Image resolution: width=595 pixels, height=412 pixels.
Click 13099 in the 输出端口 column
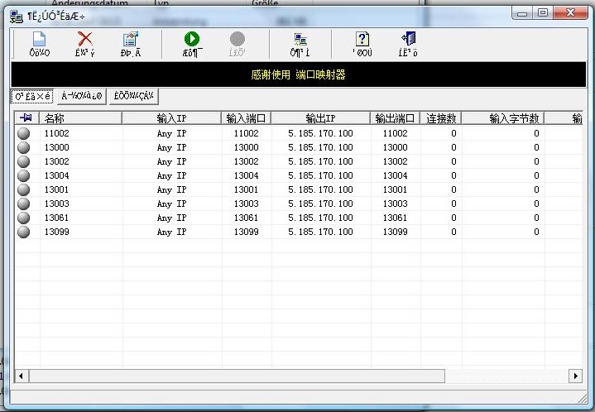(395, 232)
